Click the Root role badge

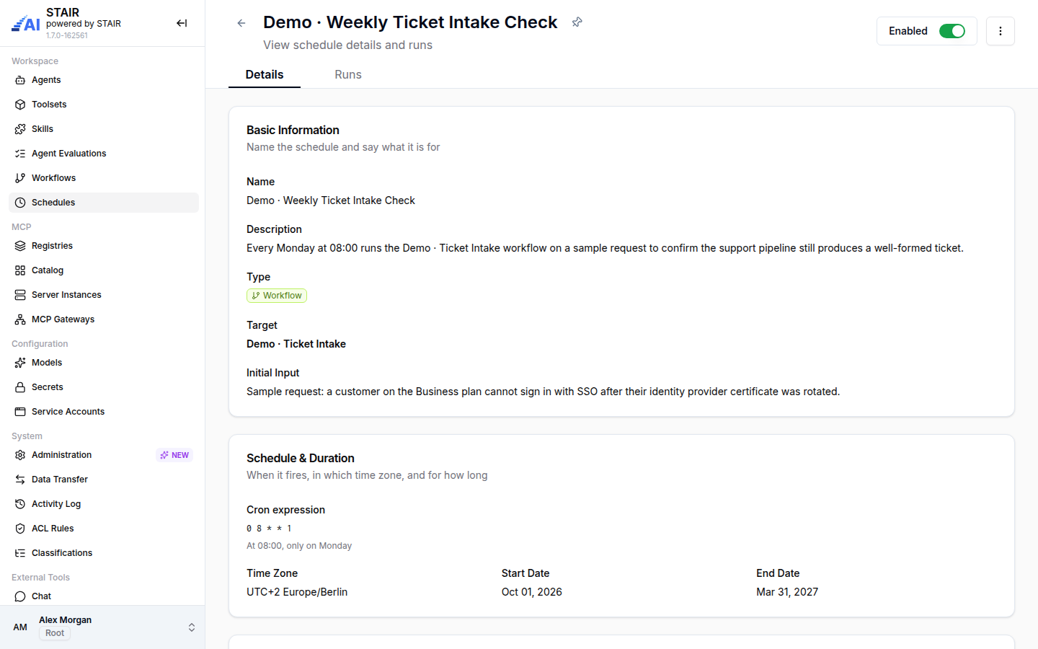coord(55,633)
